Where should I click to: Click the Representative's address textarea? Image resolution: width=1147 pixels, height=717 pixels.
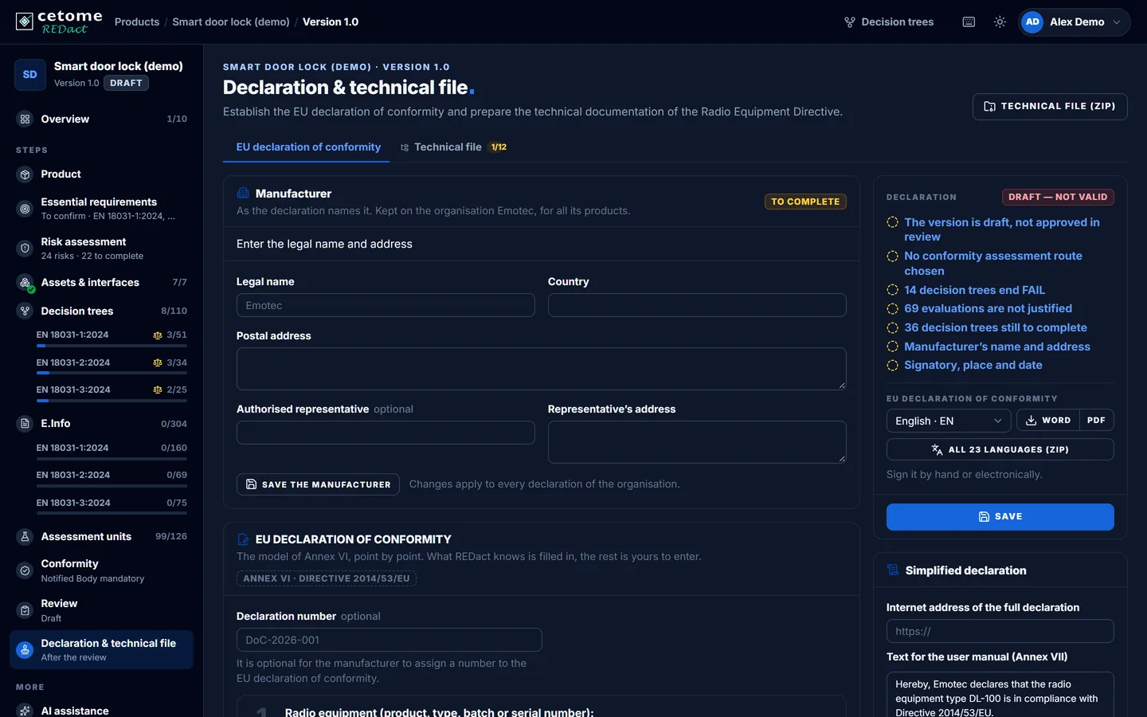coord(697,442)
